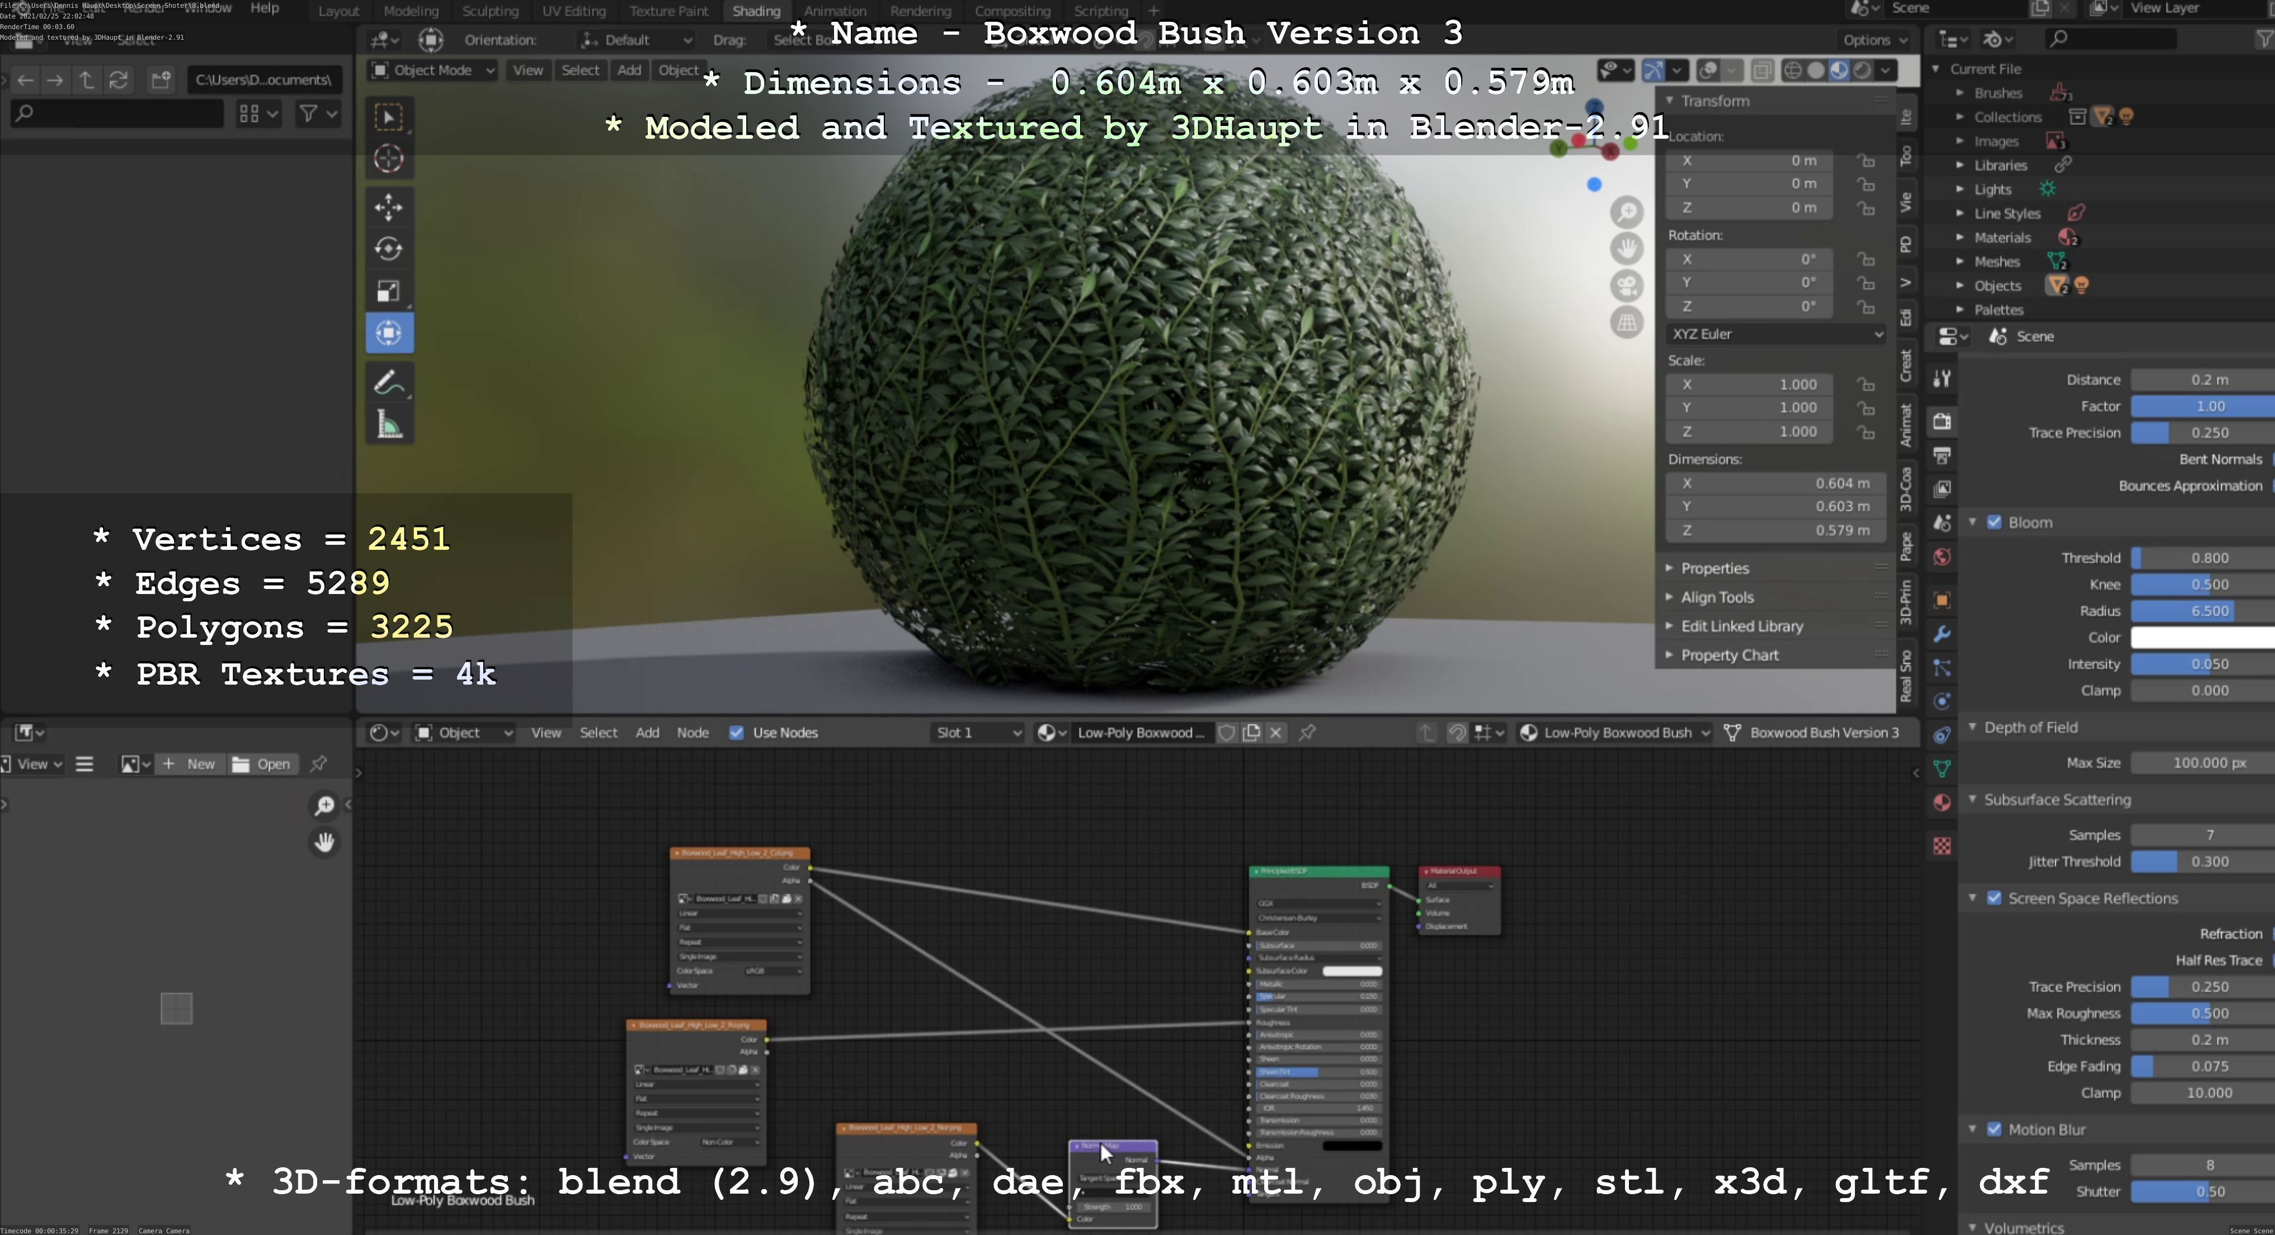This screenshot has height=1235, width=2275.
Task: Toggle rendered viewport shading mode
Action: coord(1863,70)
